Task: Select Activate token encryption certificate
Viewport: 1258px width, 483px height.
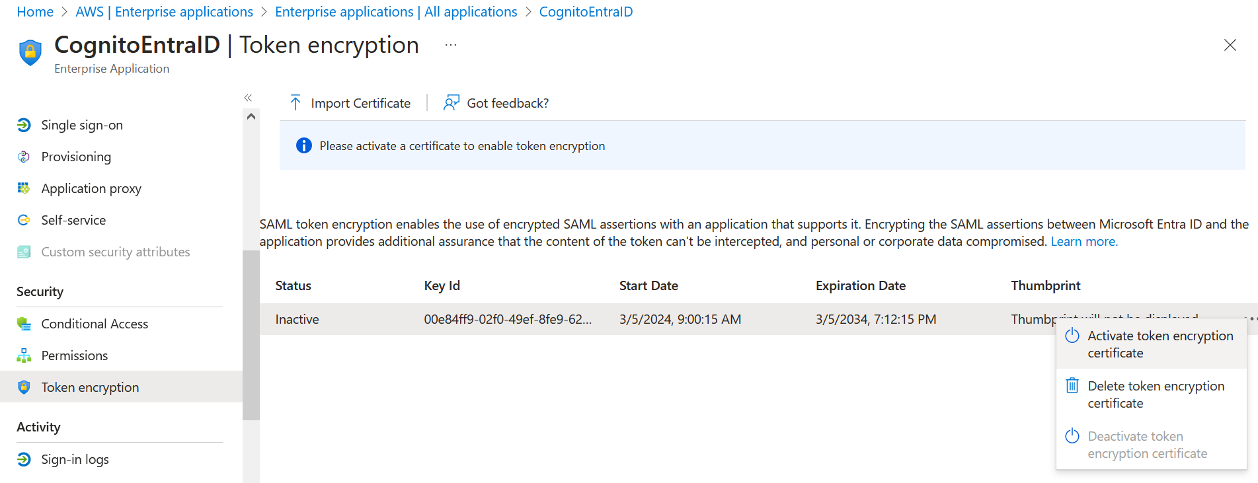Action: (x=1152, y=344)
